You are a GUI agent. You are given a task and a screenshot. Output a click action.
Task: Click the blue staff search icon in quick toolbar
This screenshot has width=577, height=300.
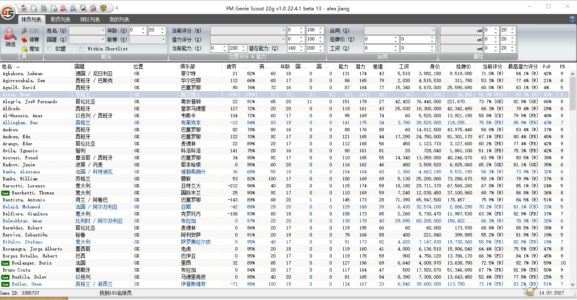[x=73, y=8]
